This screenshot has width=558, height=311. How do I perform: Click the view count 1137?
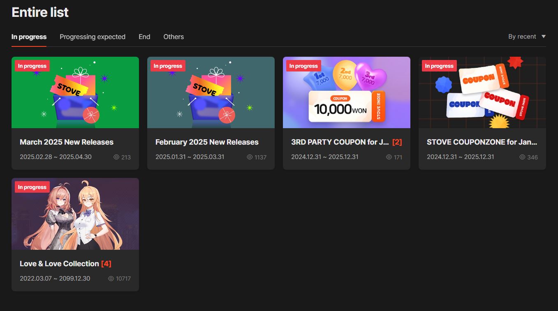(260, 157)
